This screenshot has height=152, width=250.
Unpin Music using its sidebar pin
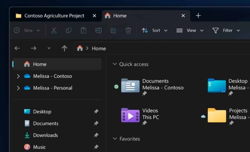coord(96,147)
